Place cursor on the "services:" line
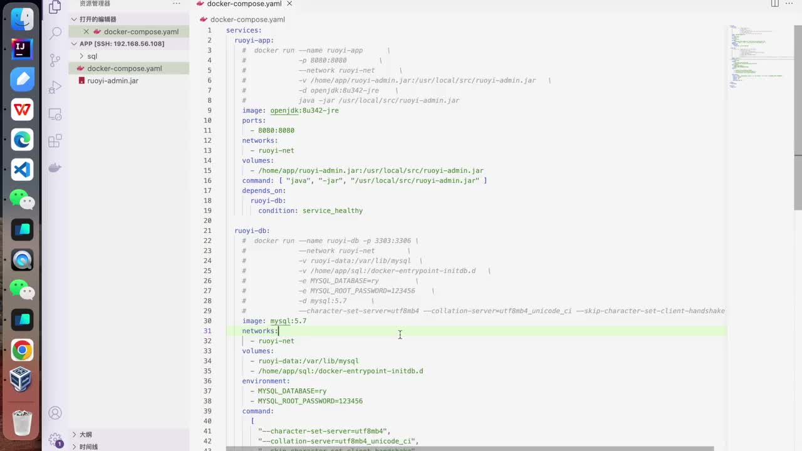The image size is (802, 451). point(244,30)
